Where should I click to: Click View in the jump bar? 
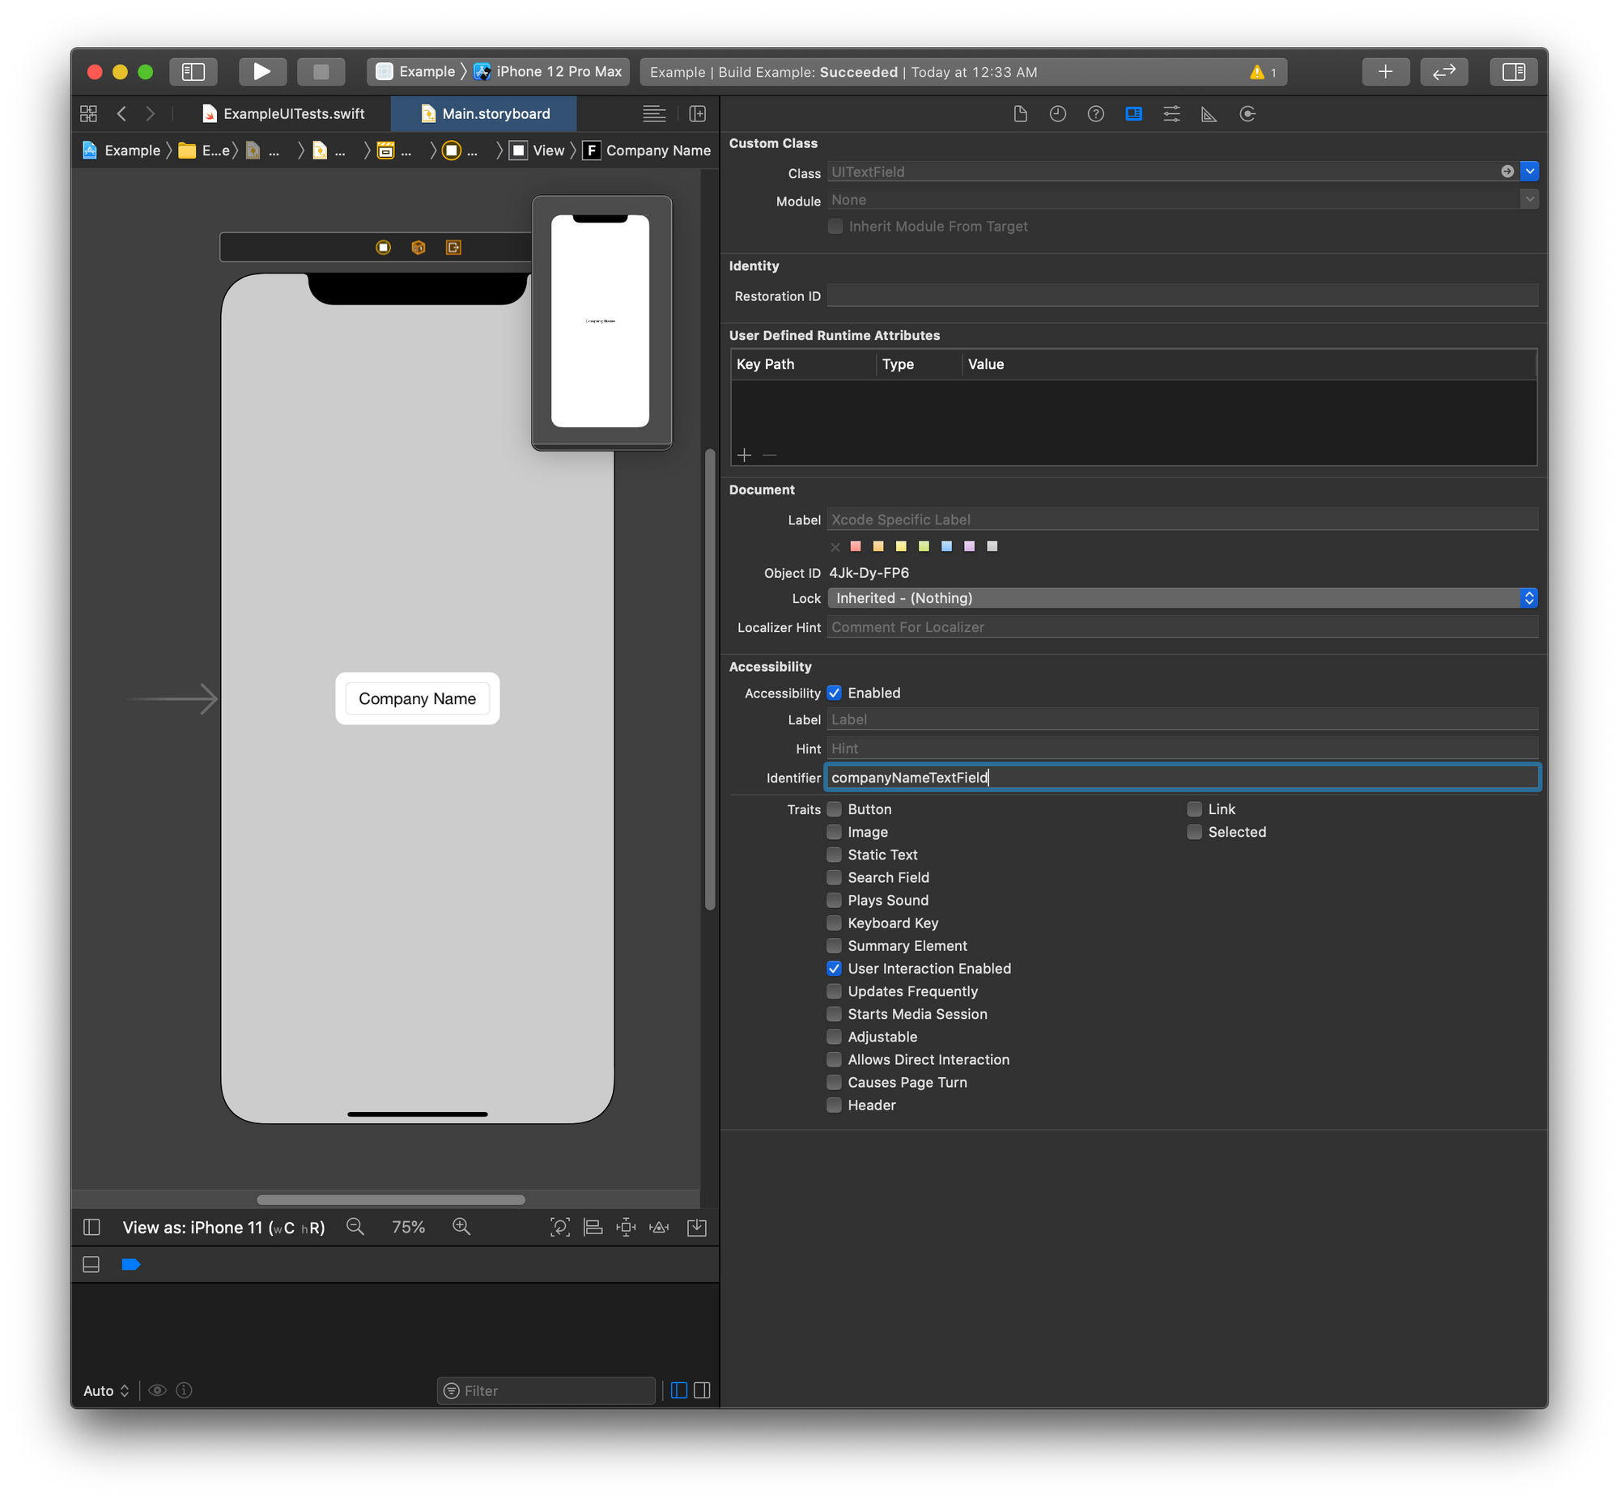(x=537, y=151)
